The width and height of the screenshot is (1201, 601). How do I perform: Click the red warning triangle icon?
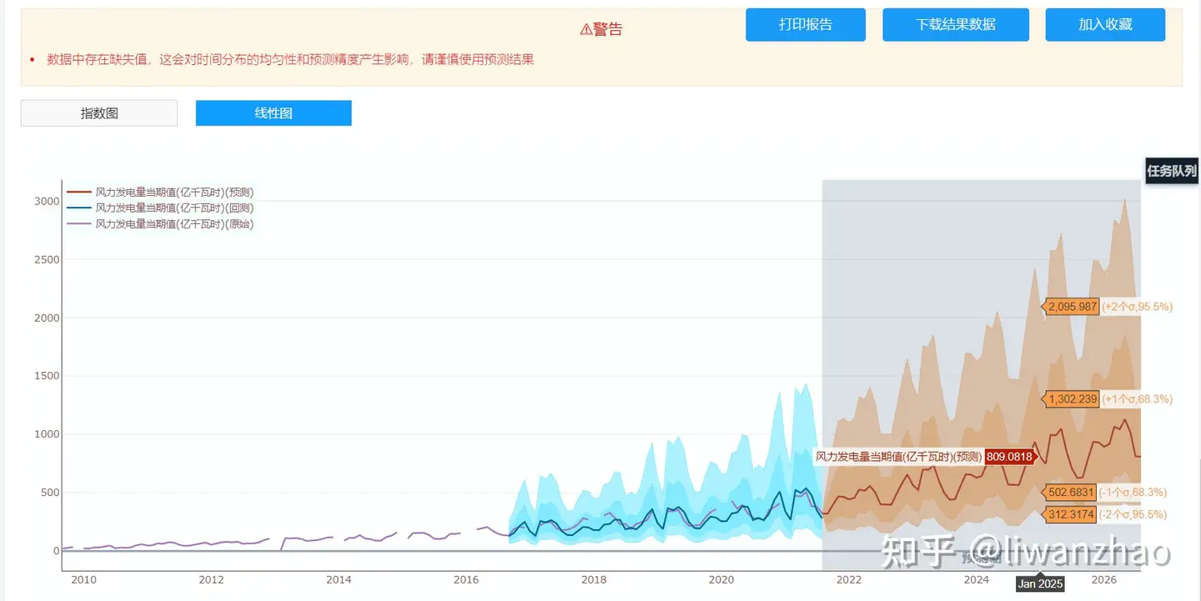tap(585, 30)
